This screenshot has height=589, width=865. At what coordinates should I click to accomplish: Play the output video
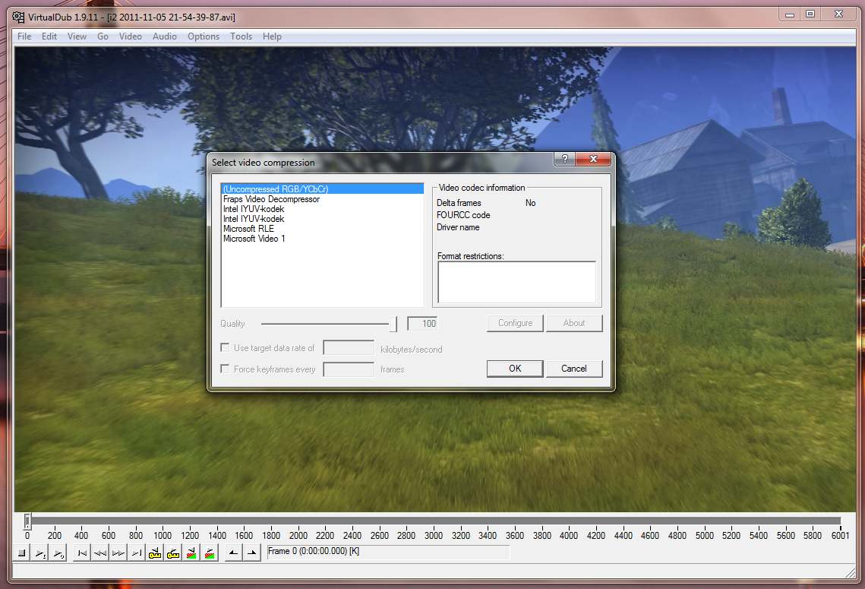[x=58, y=553]
